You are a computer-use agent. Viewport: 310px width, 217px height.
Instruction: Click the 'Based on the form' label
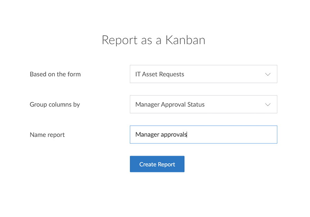[x=55, y=74]
